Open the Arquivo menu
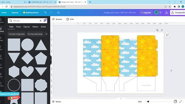The image size is (185, 104). [x=15, y=12]
